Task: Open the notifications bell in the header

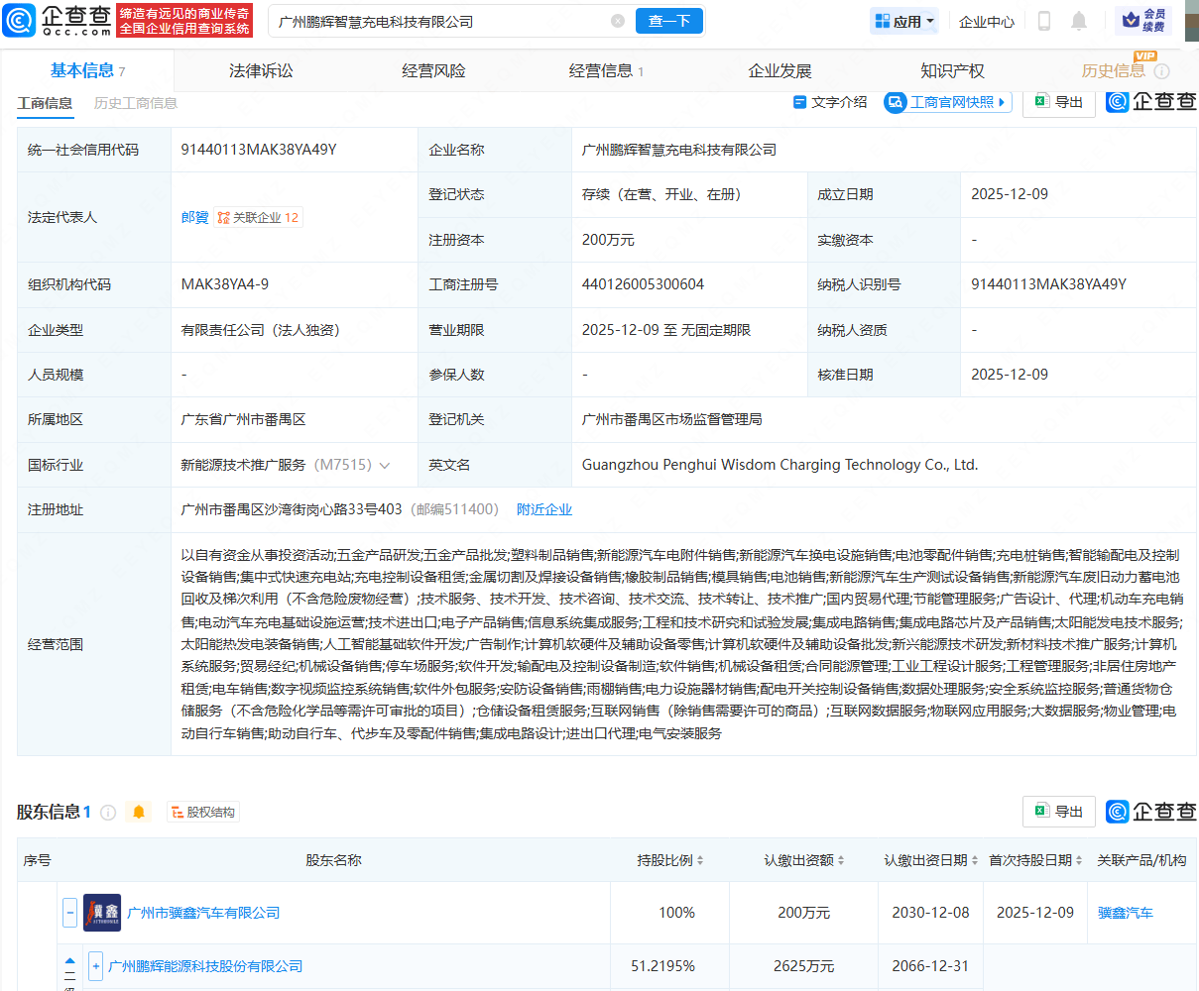Action: tap(1079, 21)
